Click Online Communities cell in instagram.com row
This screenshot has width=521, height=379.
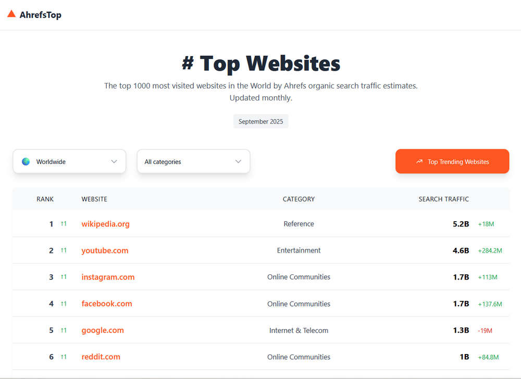(299, 277)
